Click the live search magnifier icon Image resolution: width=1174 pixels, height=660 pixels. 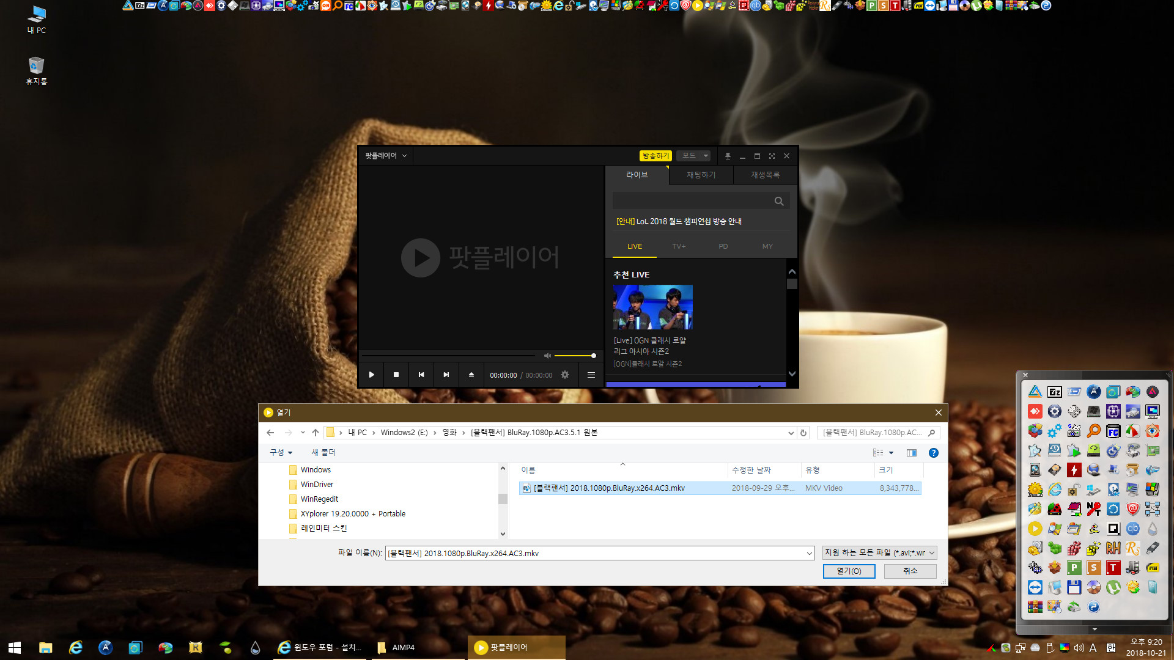[x=779, y=201]
